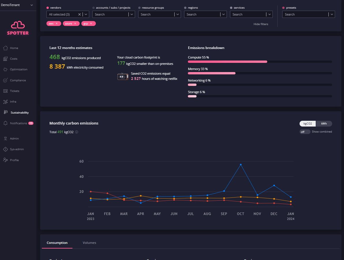Screen dimensions: 344x260
Task: Click the Optimization piggy bank icon
Action: point(5,69)
